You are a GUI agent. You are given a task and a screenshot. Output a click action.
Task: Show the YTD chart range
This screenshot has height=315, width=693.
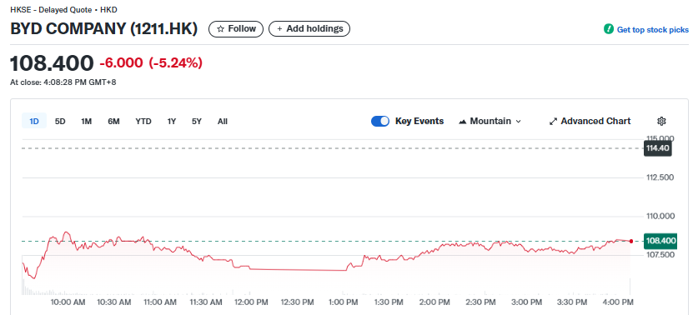tap(143, 121)
